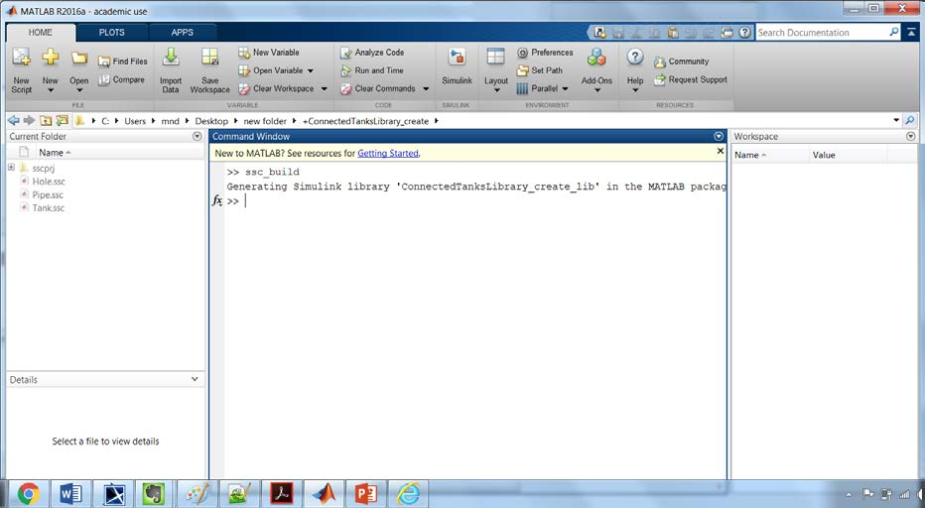Open Command Window actions menu
The height and width of the screenshot is (508, 925).
tap(719, 136)
